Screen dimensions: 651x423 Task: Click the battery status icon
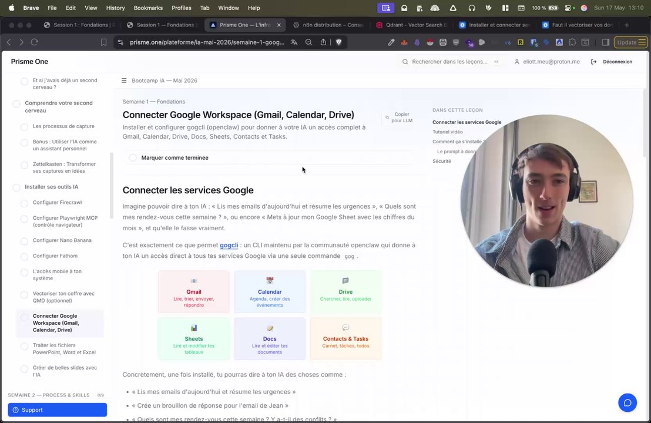click(553, 8)
